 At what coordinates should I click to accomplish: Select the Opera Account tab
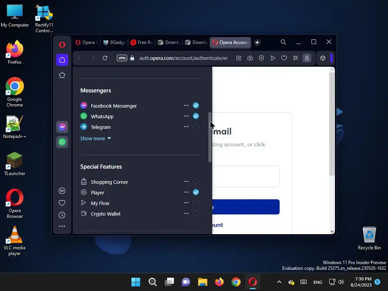click(x=230, y=42)
